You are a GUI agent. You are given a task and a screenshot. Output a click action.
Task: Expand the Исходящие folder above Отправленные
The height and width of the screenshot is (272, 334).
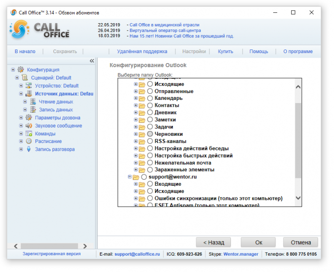pos(136,84)
